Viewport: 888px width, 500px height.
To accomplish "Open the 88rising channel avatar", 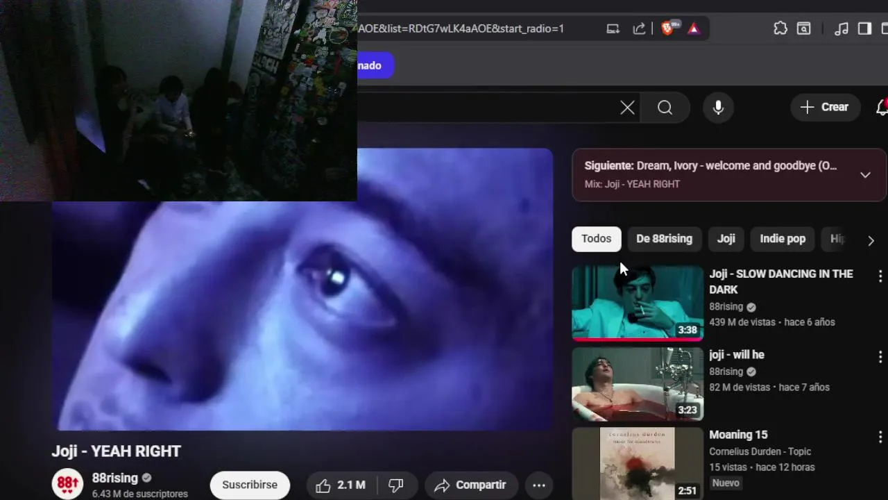I will 67,484.
